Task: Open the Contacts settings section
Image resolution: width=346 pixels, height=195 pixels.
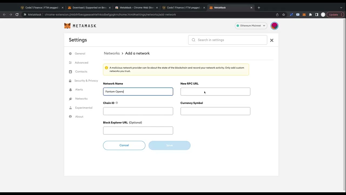Action: tap(81, 71)
